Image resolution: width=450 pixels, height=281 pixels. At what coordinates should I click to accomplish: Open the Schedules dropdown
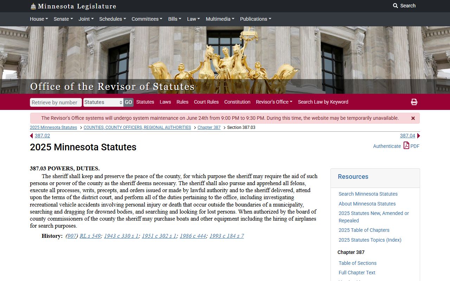[x=112, y=19]
